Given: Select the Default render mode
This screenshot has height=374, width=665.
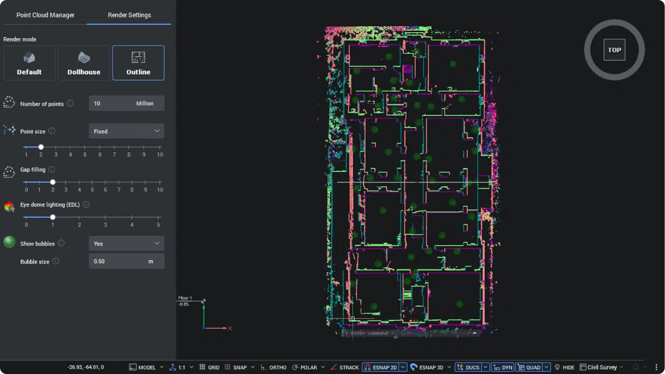Looking at the screenshot, I should click(29, 62).
